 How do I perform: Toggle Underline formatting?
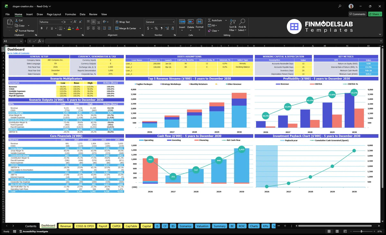point(51,28)
